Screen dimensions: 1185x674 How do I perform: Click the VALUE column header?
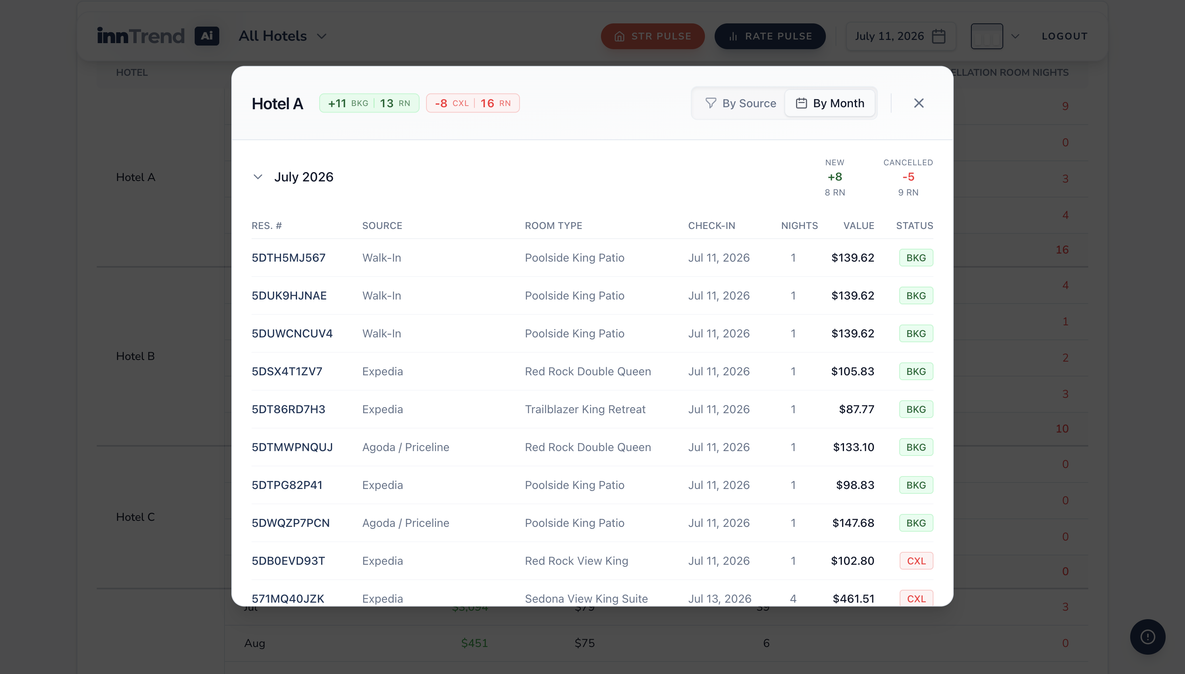859,226
